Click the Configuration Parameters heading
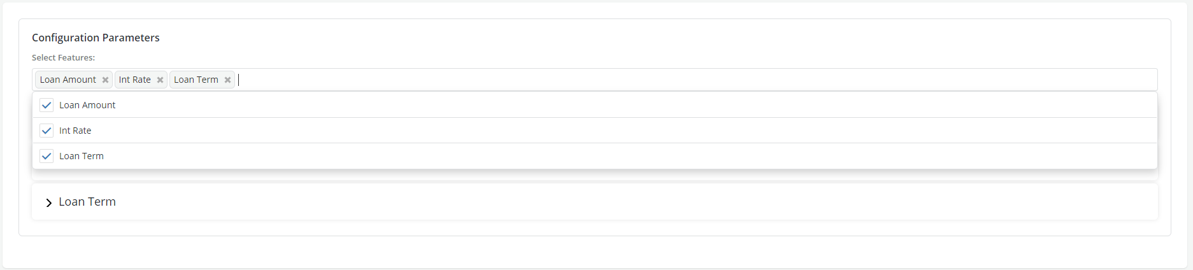 96,38
